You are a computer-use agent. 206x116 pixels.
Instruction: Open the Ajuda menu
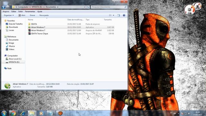tap(40, 12)
